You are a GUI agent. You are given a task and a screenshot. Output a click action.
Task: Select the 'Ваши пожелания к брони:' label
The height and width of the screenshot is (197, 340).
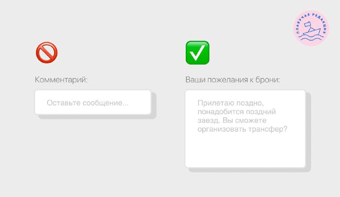232,80
